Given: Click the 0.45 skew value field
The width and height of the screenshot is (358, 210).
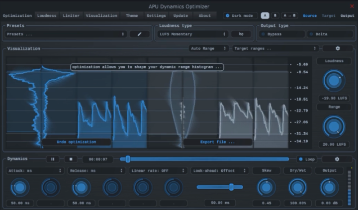Looking at the screenshot, I should [x=267, y=203].
